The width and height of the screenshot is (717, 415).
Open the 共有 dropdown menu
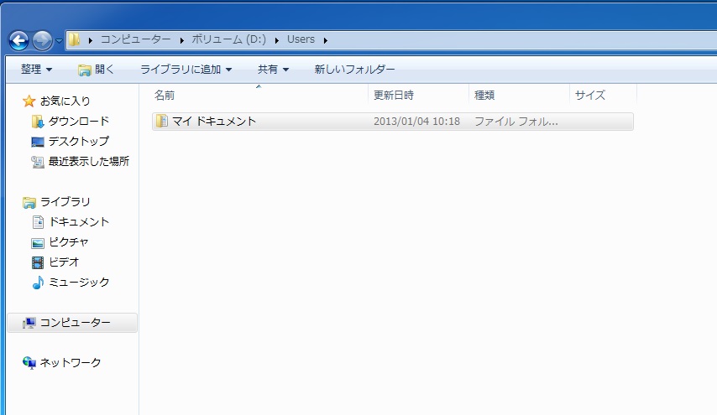(273, 70)
